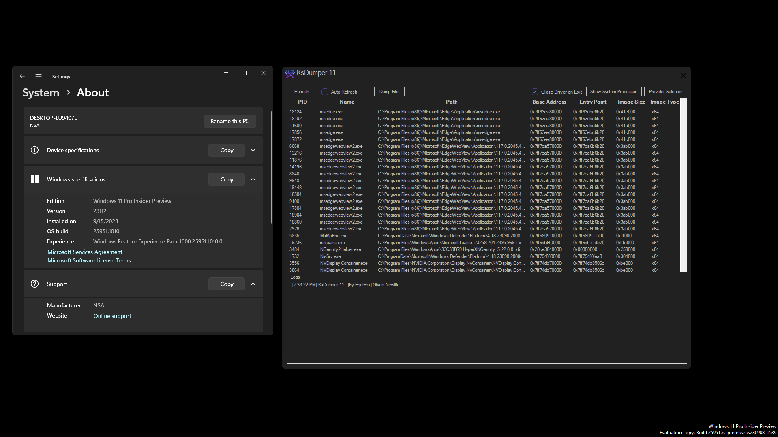This screenshot has height=437, width=778.
Task: Click Refresh to reload the process list
Action: pyautogui.click(x=302, y=91)
